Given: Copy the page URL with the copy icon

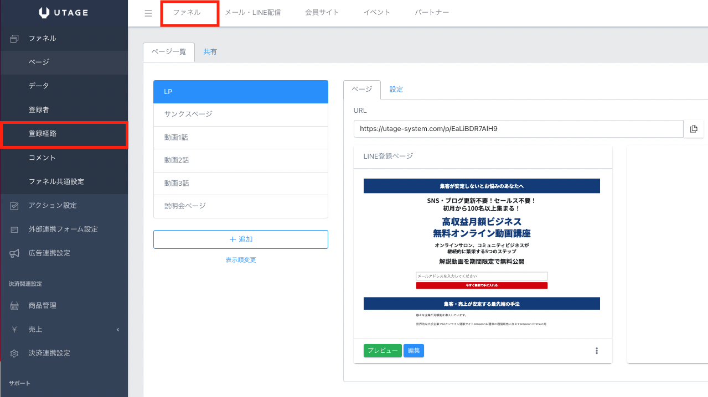Looking at the screenshot, I should (694, 129).
